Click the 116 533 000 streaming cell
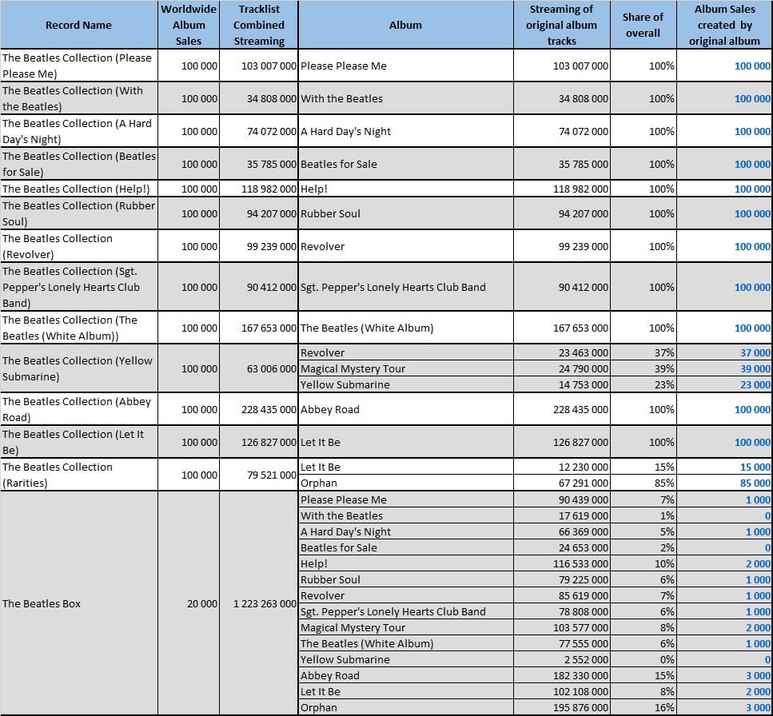Screen dimensions: 773x716 (x=561, y=563)
